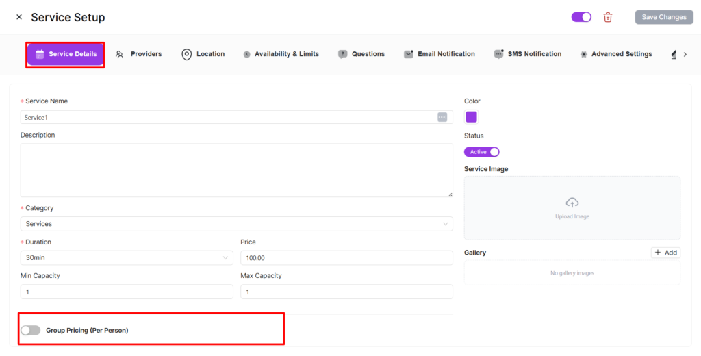Pick the purple color swatch
Screen dimensions: 701x356
pos(472,117)
